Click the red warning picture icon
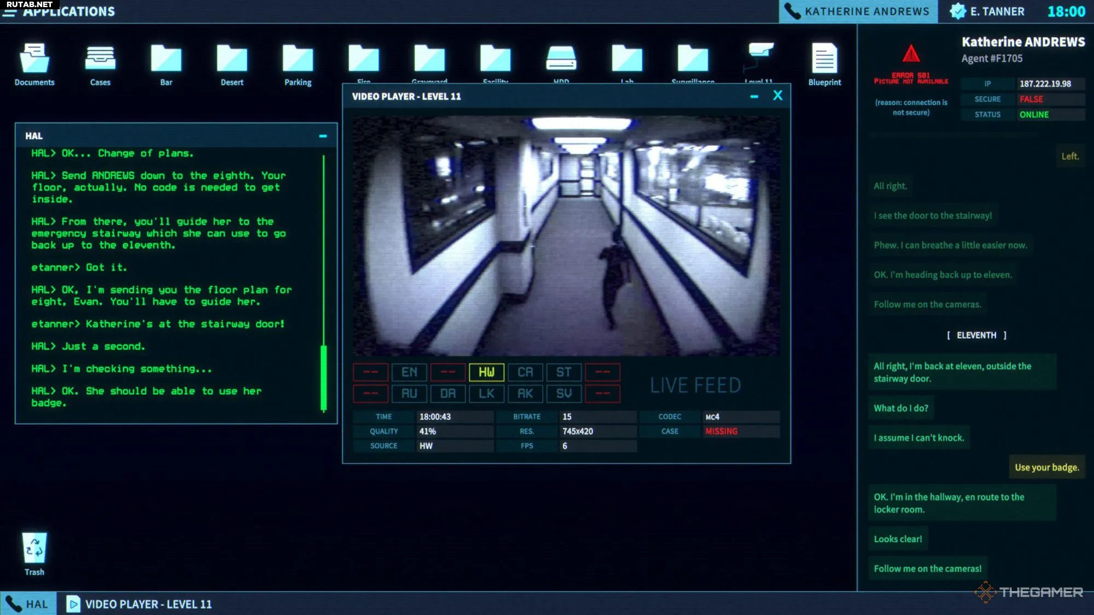Image resolution: width=1094 pixels, height=615 pixels. [911, 54]
